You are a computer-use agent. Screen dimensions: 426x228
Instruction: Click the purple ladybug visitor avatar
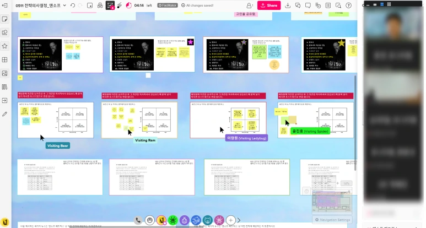(185, 220)
